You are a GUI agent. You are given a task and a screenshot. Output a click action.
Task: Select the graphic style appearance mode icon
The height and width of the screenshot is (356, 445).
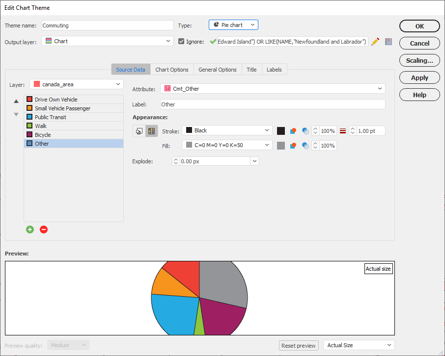[139, 131]
